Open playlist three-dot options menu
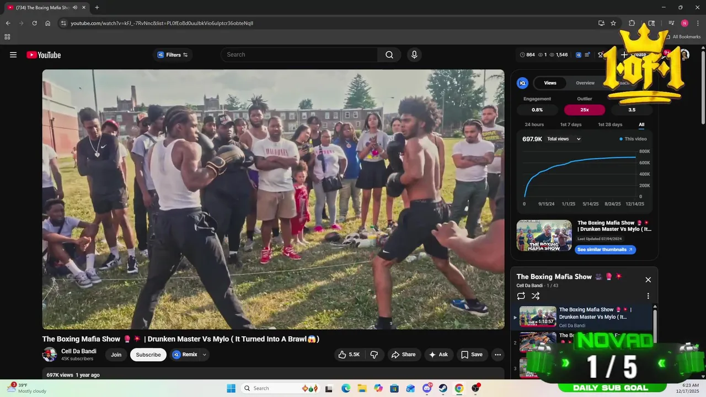The width and height of the screenshot is (706, 397). click(648, 296)
